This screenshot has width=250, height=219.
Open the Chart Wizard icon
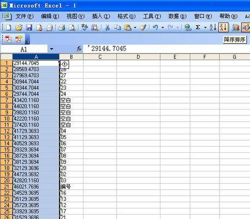236,27
